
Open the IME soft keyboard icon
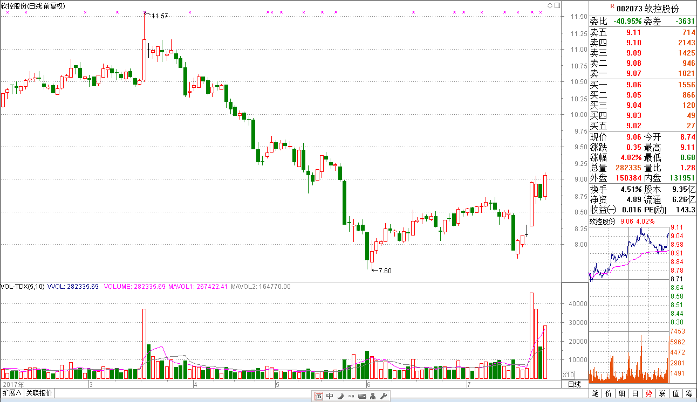coord(361,396)
